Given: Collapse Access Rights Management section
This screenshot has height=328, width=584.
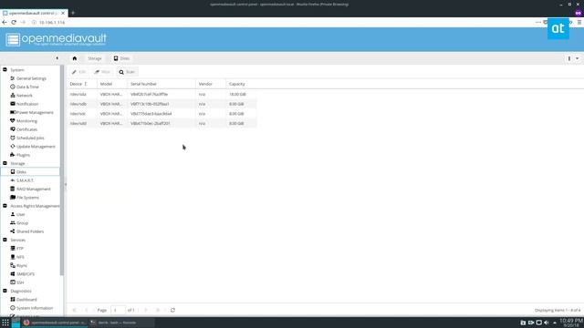Looking at the screenshot, I should tap(5, 206).
